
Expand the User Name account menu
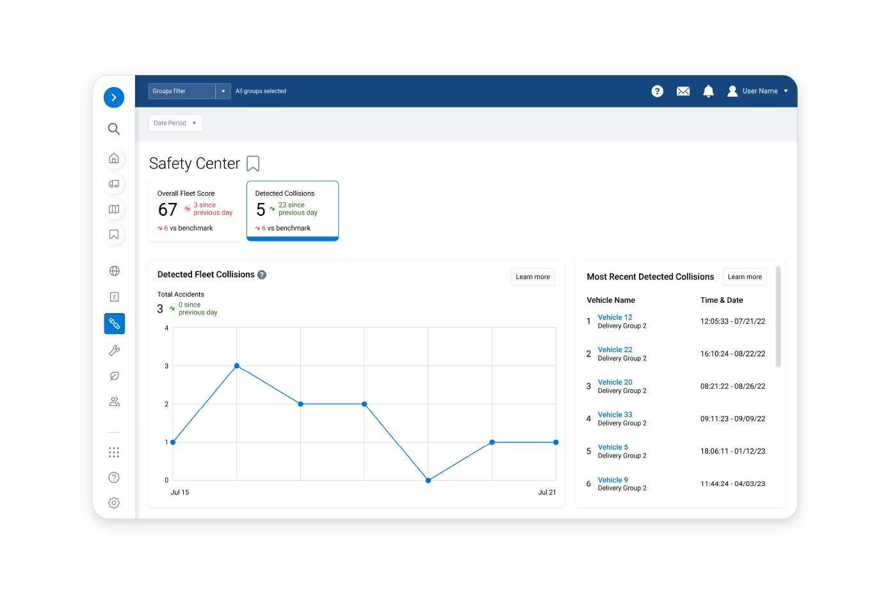click(759, 91)
